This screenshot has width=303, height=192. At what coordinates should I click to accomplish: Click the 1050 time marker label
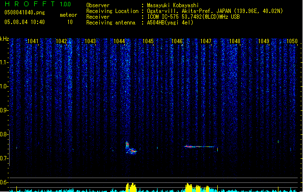[292, 41]
